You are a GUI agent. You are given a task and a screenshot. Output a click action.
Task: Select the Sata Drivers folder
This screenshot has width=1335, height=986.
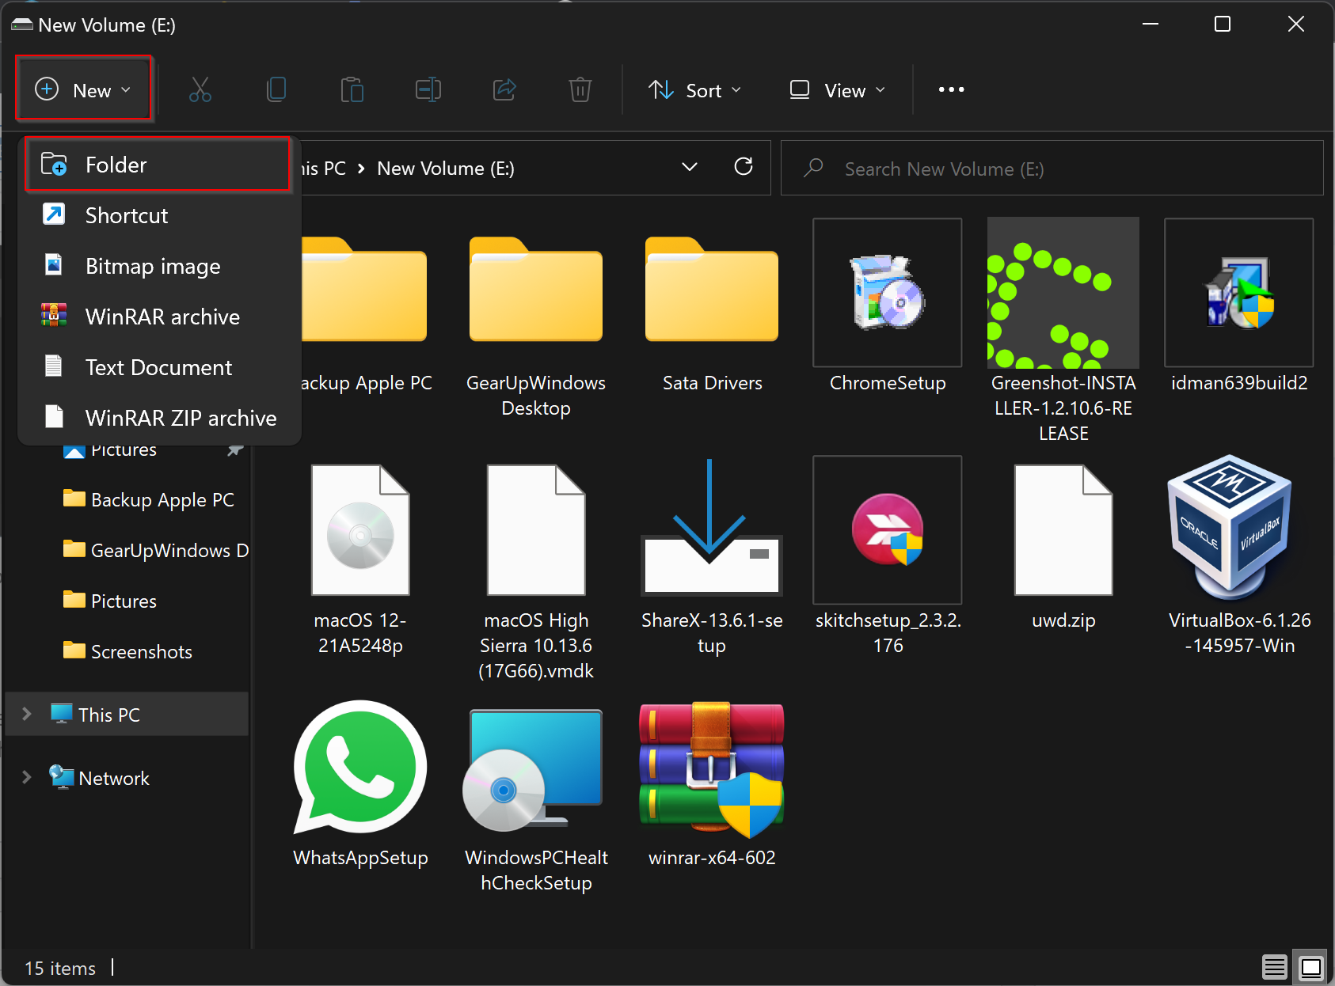click(x=712, y=290)
